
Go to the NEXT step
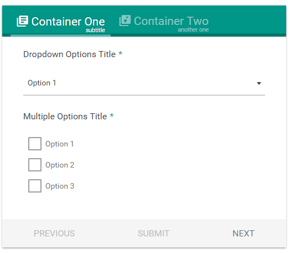point(244,234)
